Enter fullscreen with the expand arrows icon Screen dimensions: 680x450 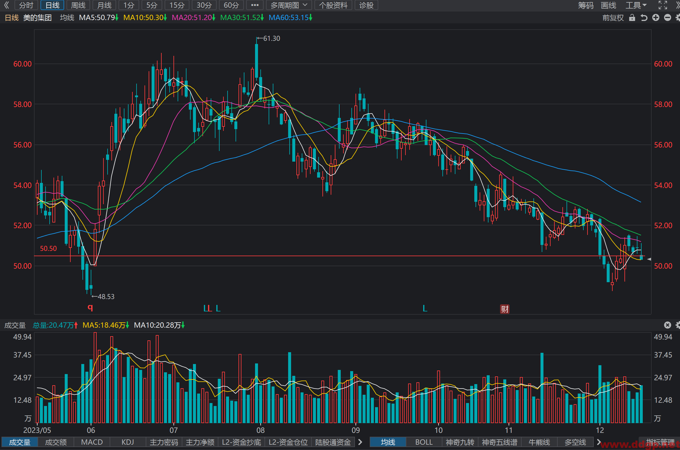(663, 5)
